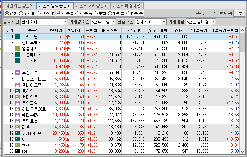The image size is (247, 157).
Task: Click the 종목조건 combo box showing 전체조회
Action: (44, 22)
